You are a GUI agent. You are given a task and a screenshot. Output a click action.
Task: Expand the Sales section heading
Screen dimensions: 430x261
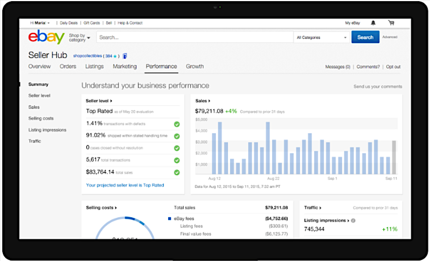[x=203, y=101]
